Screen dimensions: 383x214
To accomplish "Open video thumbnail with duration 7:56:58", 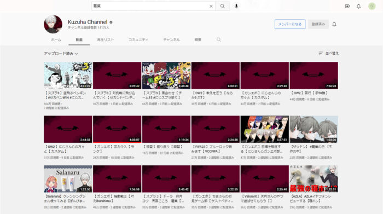I will coord(117,179).
